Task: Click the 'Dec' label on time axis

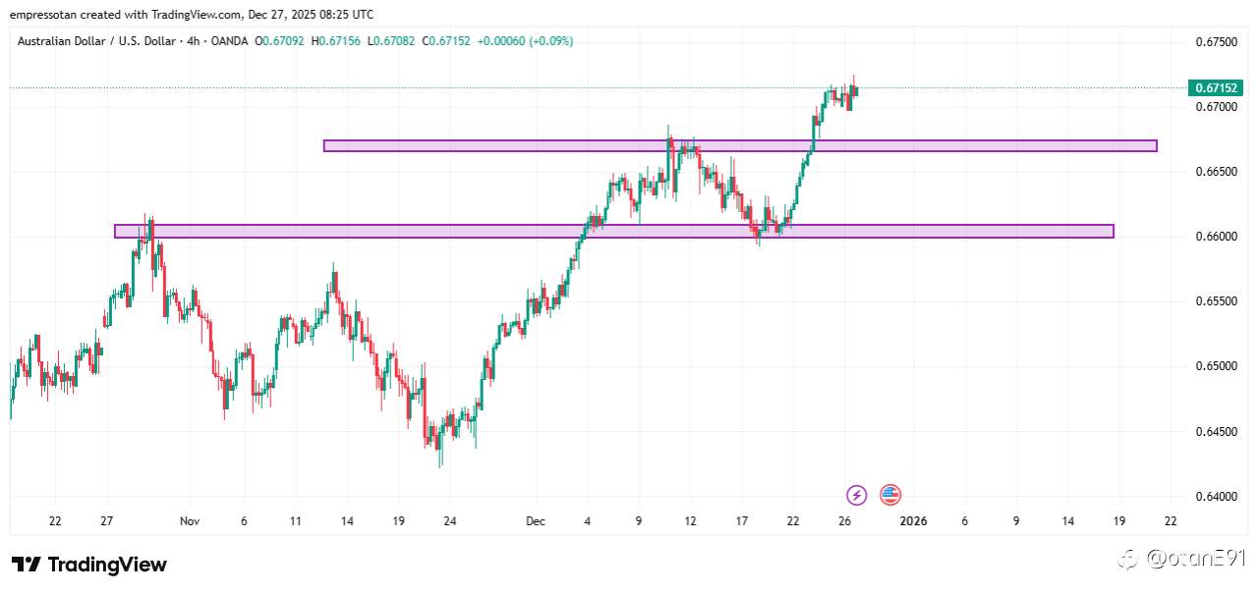Action: point(535,521)
